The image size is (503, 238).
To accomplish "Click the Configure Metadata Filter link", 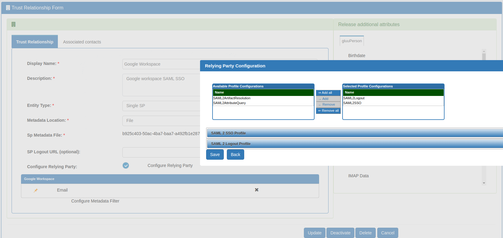I will [95, 201].
